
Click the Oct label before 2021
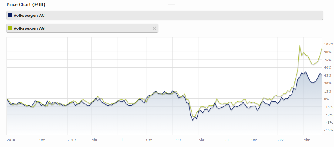pos(254,140)
